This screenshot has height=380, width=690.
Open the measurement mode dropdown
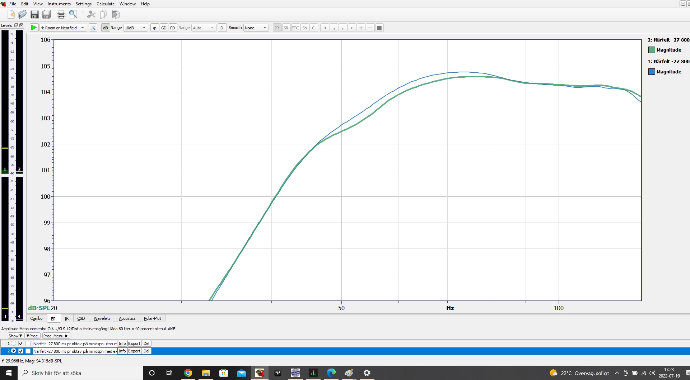[63, 28]
